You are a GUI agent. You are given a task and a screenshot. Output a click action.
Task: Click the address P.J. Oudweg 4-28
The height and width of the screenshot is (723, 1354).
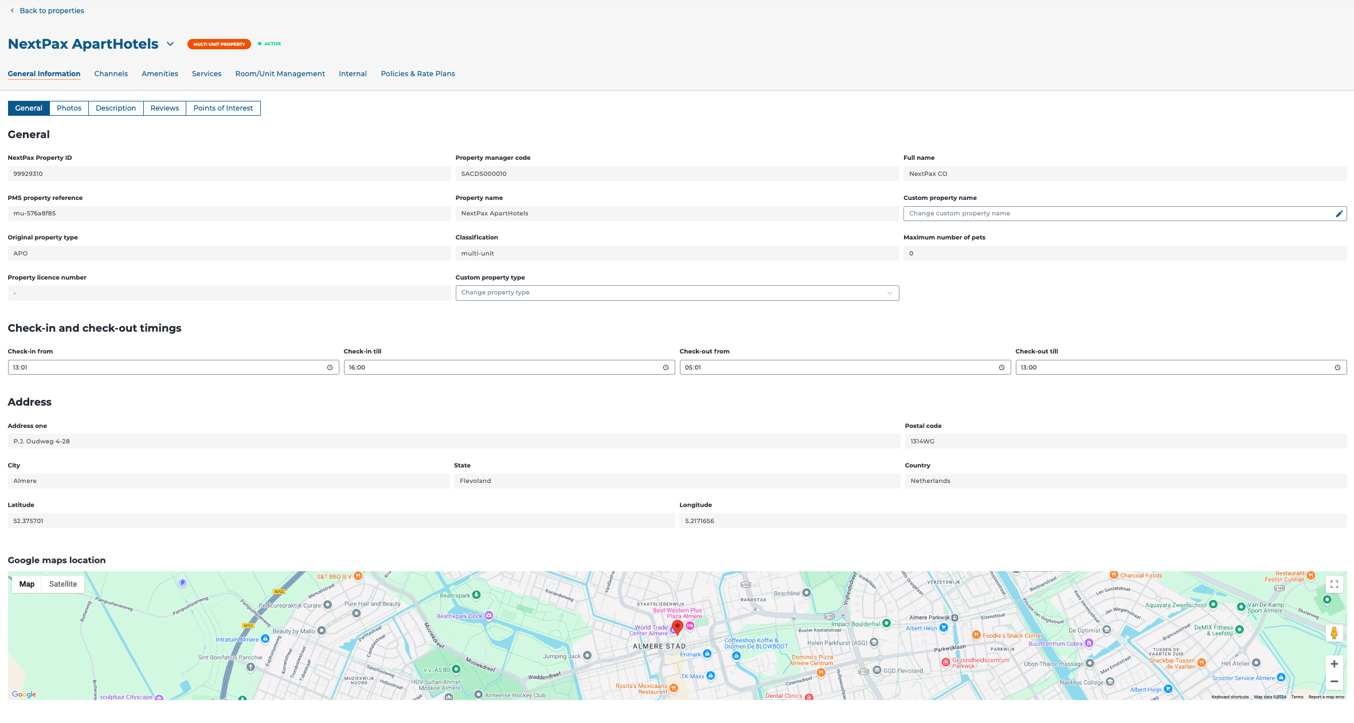(41, 441)
